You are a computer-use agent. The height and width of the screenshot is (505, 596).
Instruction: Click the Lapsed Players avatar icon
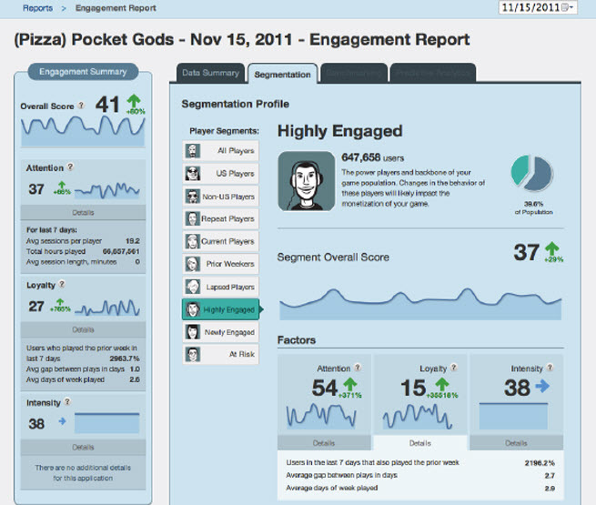tap(193, 287)
